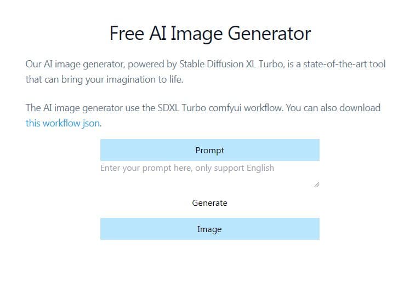This screenshot has width=415, height=283.
Task: Click the textarea resize handle
Action: (316, 185)
